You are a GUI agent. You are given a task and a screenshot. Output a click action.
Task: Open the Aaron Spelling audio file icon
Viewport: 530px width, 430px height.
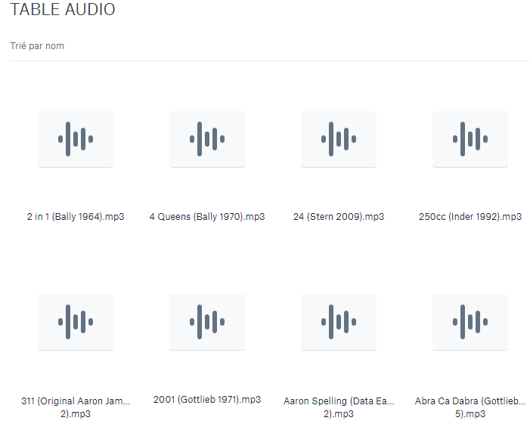click(339, 322)
